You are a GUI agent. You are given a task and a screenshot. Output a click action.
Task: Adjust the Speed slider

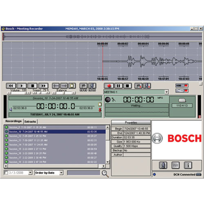(41, 93)
